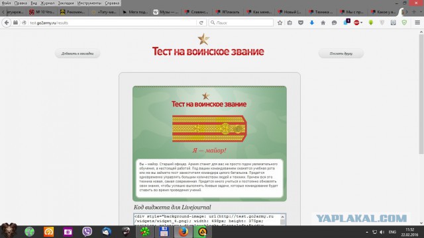
Task: Click the Я — майор! result text
Action: (x=209, y=150)
